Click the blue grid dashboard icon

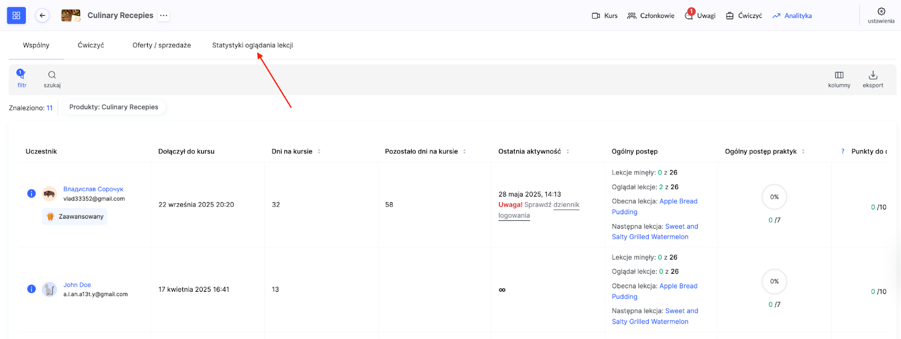pos(16,16)
